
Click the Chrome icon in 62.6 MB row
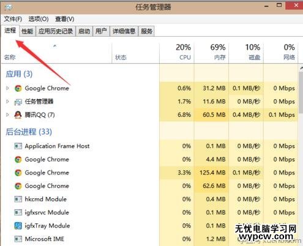(x=18, y=186)
